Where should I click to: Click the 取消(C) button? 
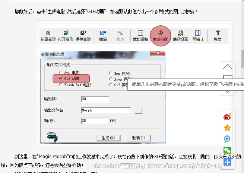coord(139,138)
